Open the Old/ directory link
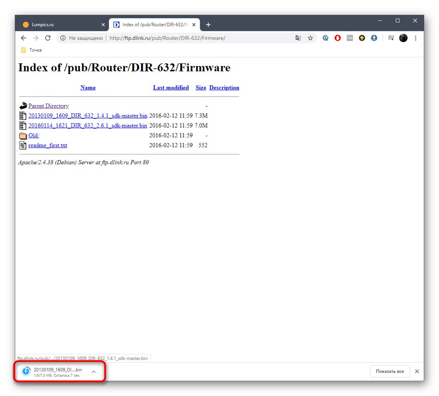This screenshot has height=396, width=439. (34, 136)
